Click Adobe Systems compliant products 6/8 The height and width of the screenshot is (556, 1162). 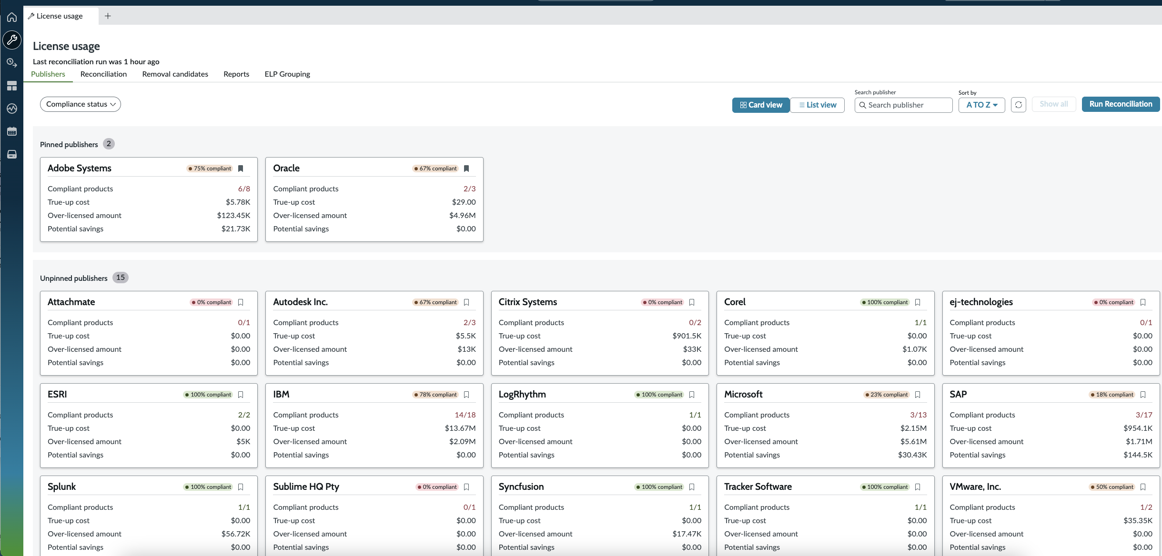click(x=244, y=189)
